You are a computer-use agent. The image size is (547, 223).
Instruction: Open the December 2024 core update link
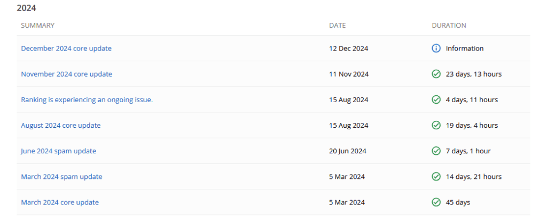tap(66, 48)
